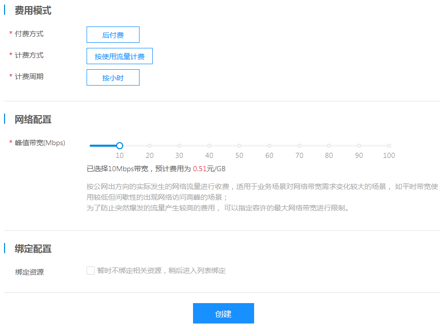Set peak bandwidth to 50 Mbps
440x325 pixels.
239,145
